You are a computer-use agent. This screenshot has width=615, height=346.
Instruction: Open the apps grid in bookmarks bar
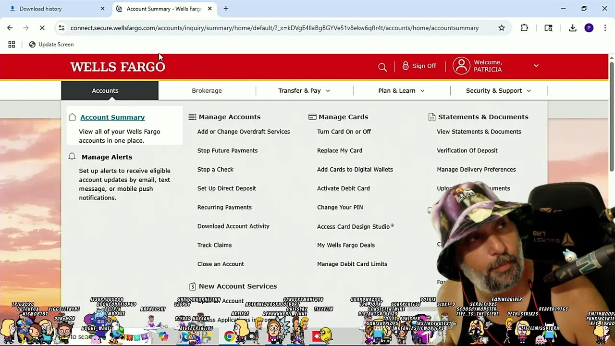pos(12,44)
